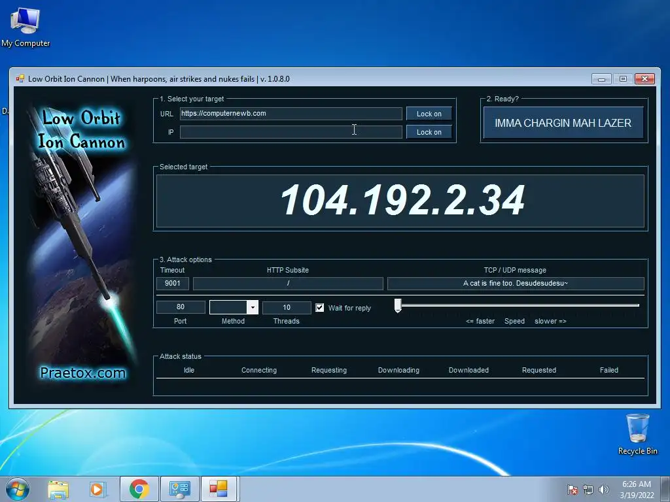670x502 pixels.
Task: Toggle the Wait for reply checkbox
Action: (x=319, y=308)
